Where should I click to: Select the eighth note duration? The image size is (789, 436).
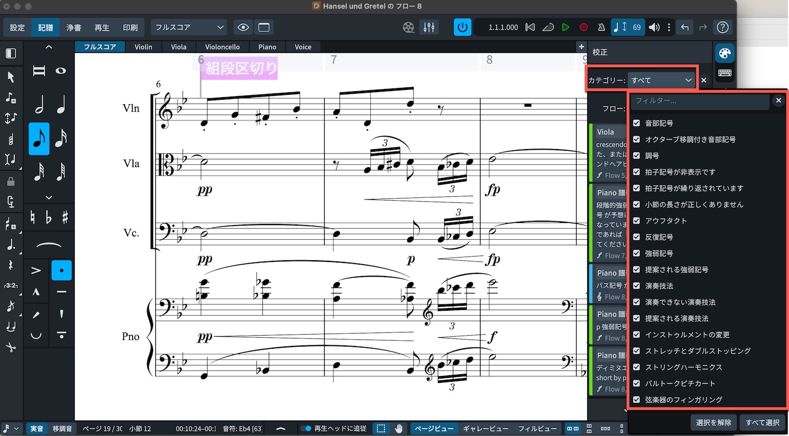point(39,139)
